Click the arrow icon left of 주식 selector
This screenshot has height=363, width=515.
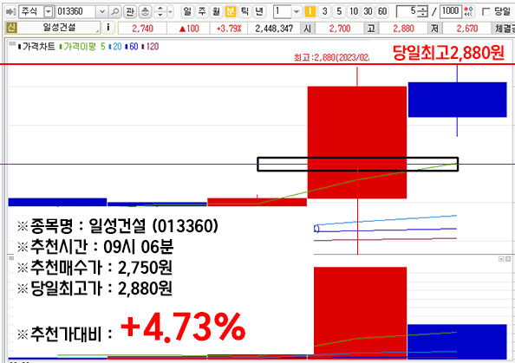11,12
